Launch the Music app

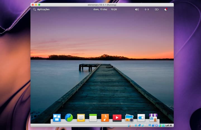(105, 118)
